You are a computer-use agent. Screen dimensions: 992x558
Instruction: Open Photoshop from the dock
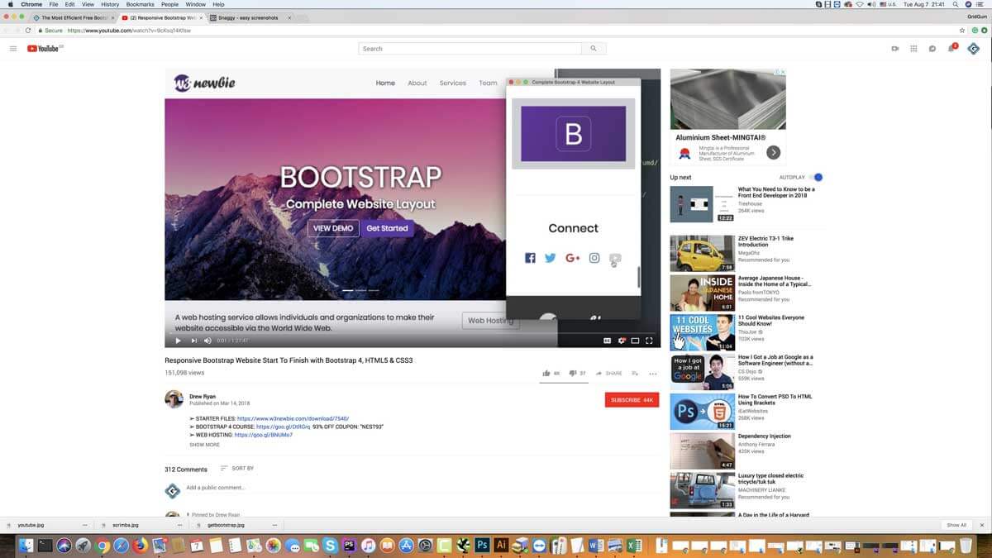[x=481, y=546]
